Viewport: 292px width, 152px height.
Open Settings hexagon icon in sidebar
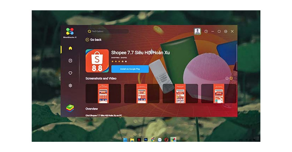(x=70, y=86)
